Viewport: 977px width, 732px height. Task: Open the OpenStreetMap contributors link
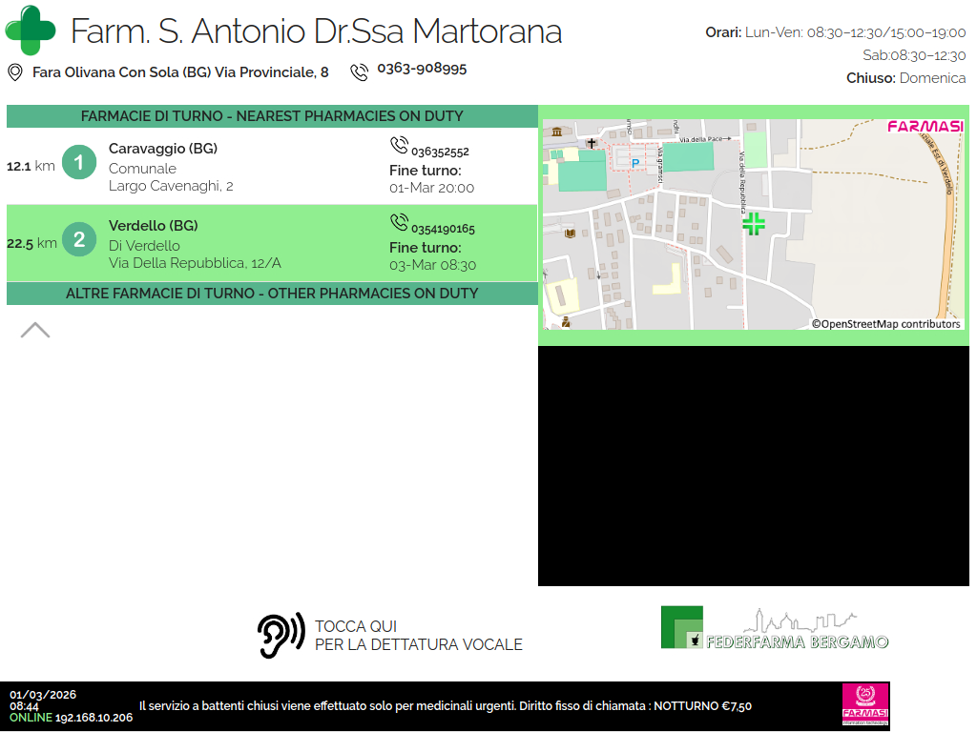885,324
